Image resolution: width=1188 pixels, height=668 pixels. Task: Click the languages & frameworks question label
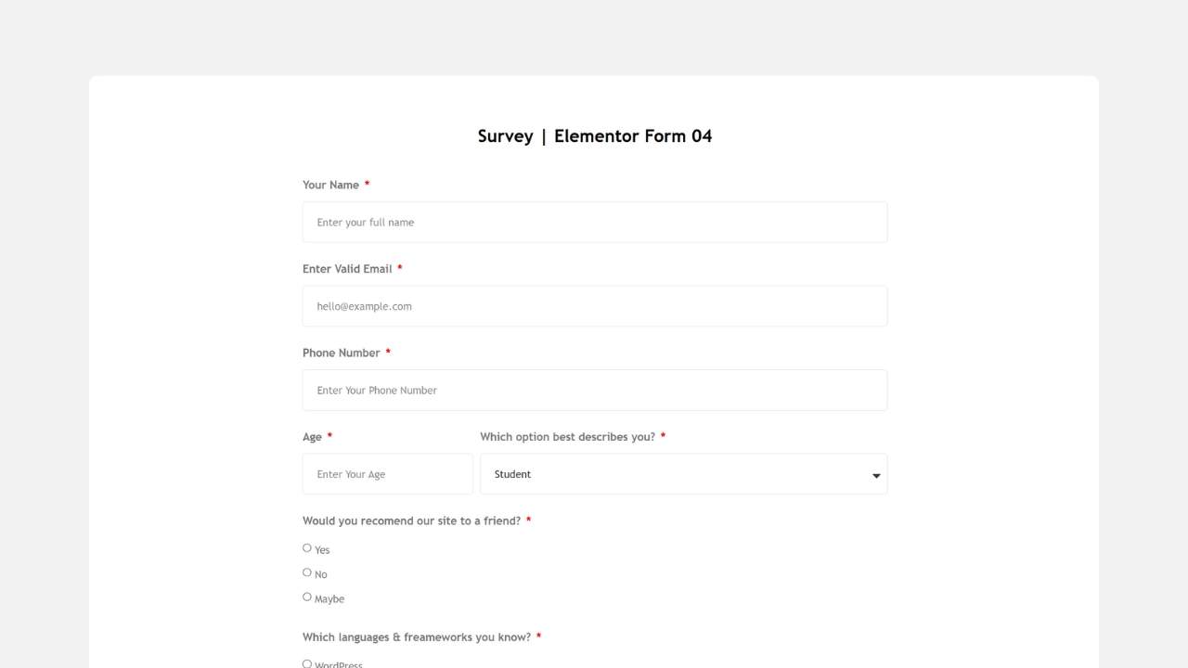pos(416,637)
